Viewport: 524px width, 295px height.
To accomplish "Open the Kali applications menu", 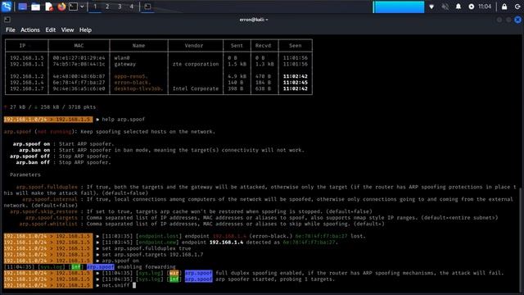I will (7, 7).
